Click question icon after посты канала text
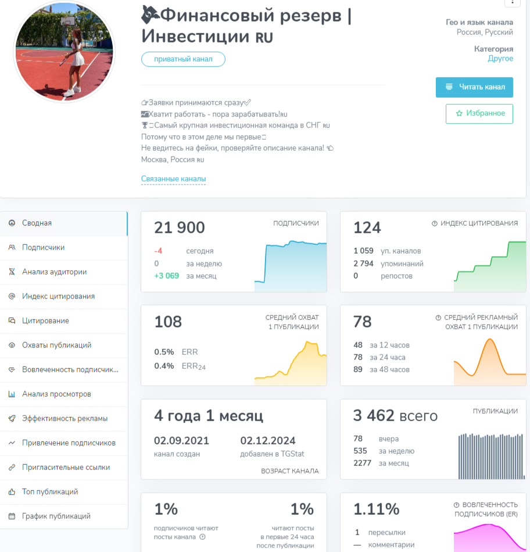 pyautogui.click(x=203, y=537)
